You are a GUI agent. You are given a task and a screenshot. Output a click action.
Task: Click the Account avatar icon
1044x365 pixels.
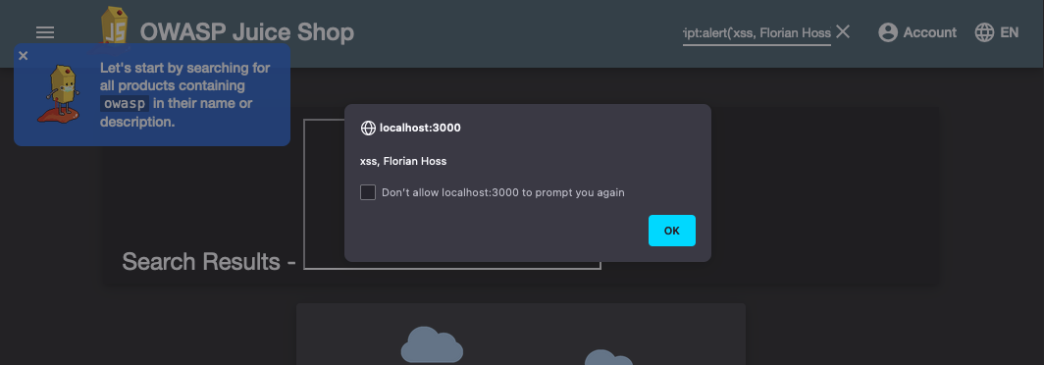[888, 32]
